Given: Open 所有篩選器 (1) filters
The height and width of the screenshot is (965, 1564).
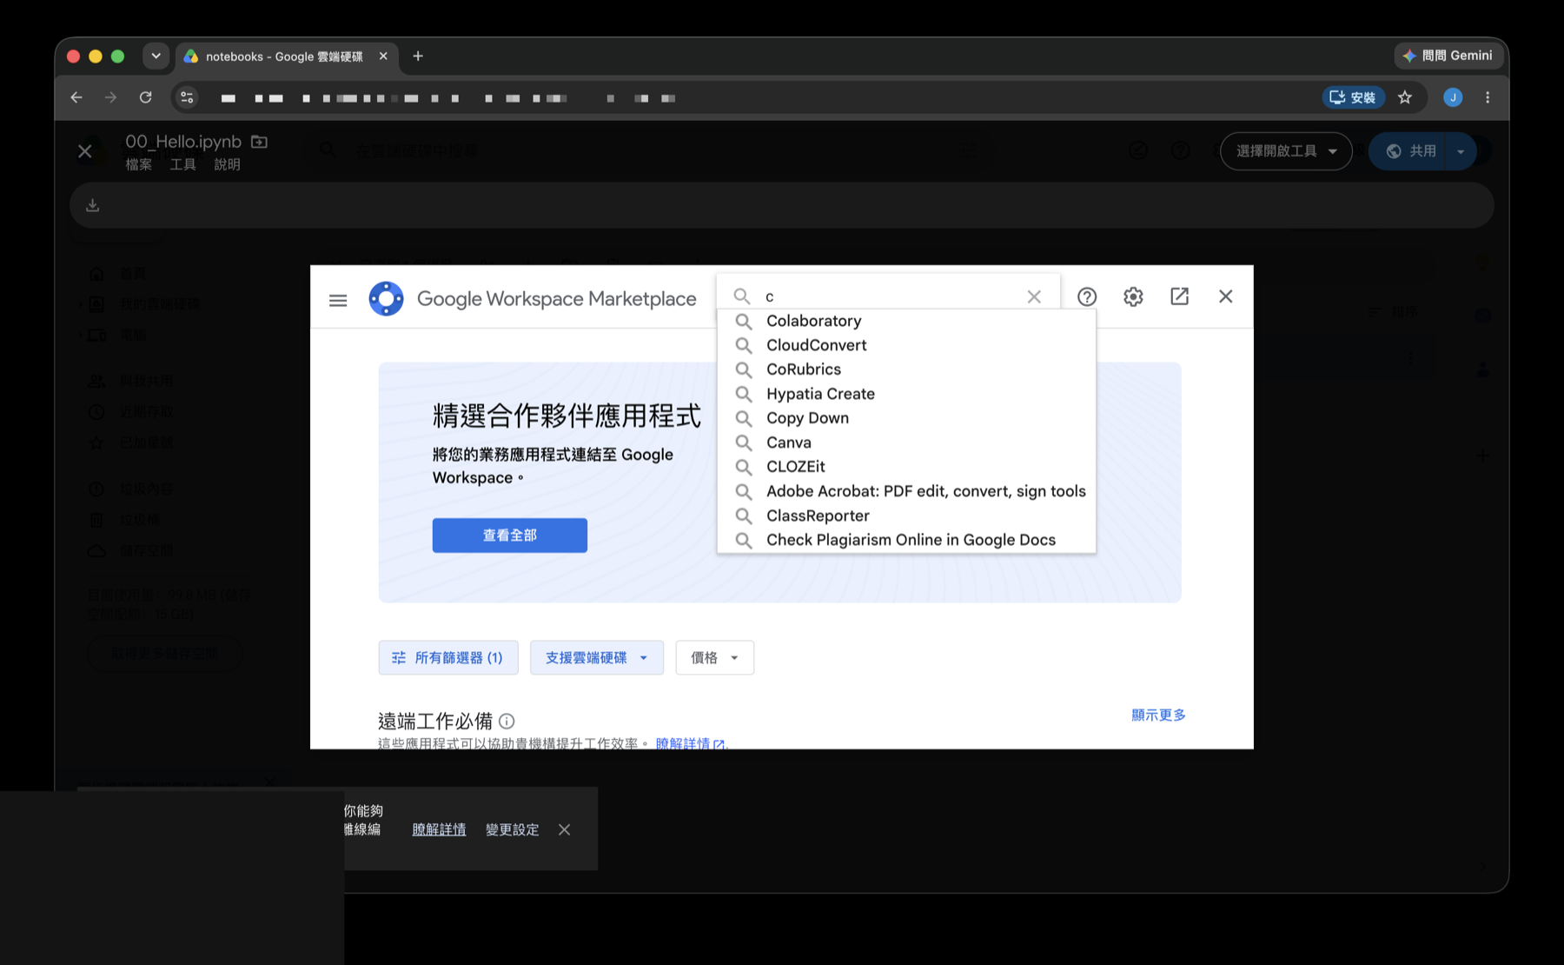Looking at the screenshot, I should coord(448,657).
